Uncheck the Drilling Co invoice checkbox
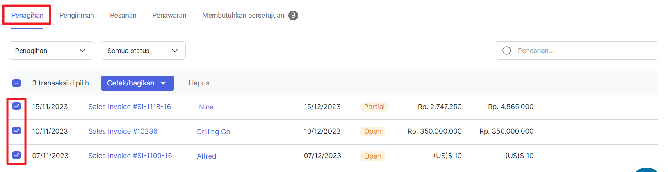Image resolution: width=668 pixels, height=172 pixels. point(16,131)
